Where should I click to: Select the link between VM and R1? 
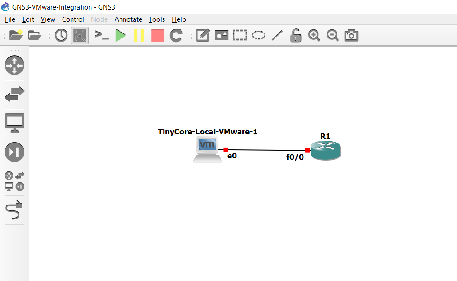click(x=267, y=150)
